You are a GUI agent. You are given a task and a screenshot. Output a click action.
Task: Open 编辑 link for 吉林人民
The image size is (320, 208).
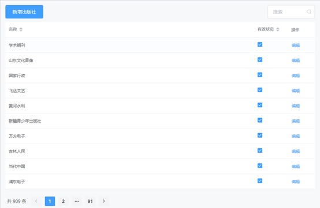(296, 151)
